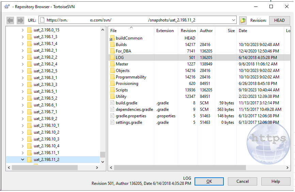Click the Programmability folder icon
Viewport: 295px width, 192px height.
click(x=112, y=77)
